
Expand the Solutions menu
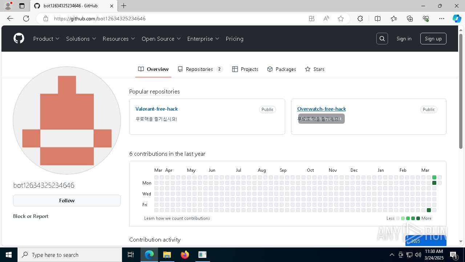click(81, 39)
